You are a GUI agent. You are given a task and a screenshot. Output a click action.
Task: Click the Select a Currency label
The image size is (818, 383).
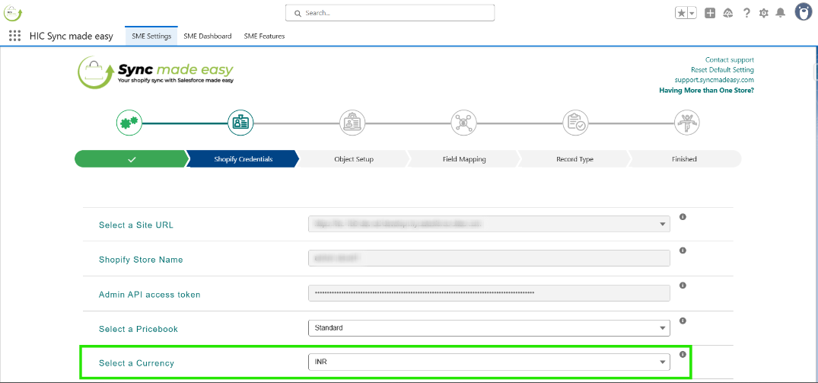tap(136, 363)
